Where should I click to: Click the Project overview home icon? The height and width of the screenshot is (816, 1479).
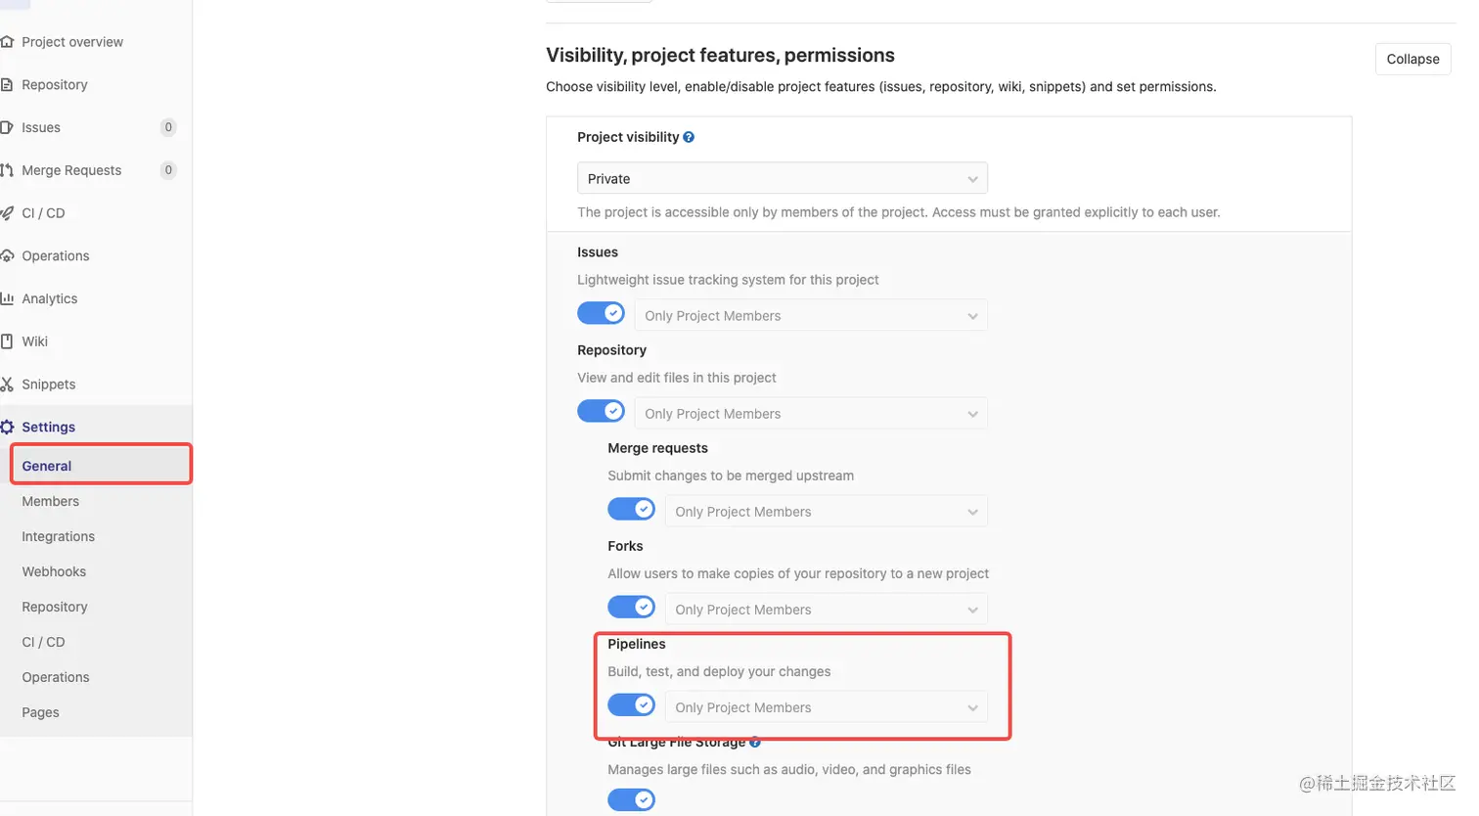pos(8,42)
